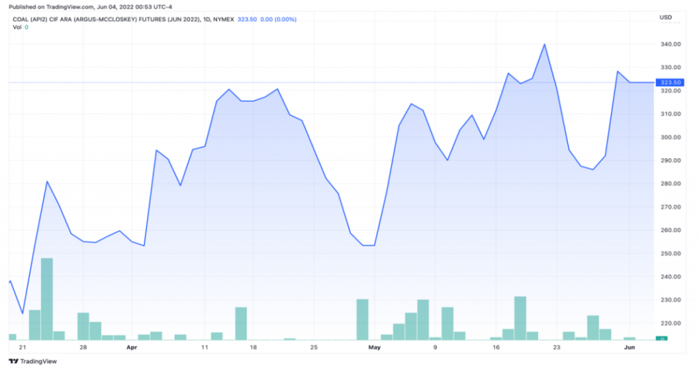Click the 0.00 (0.00%) change value
The width and height of the screenshot is (699, 376).
[x=279, y=19]
